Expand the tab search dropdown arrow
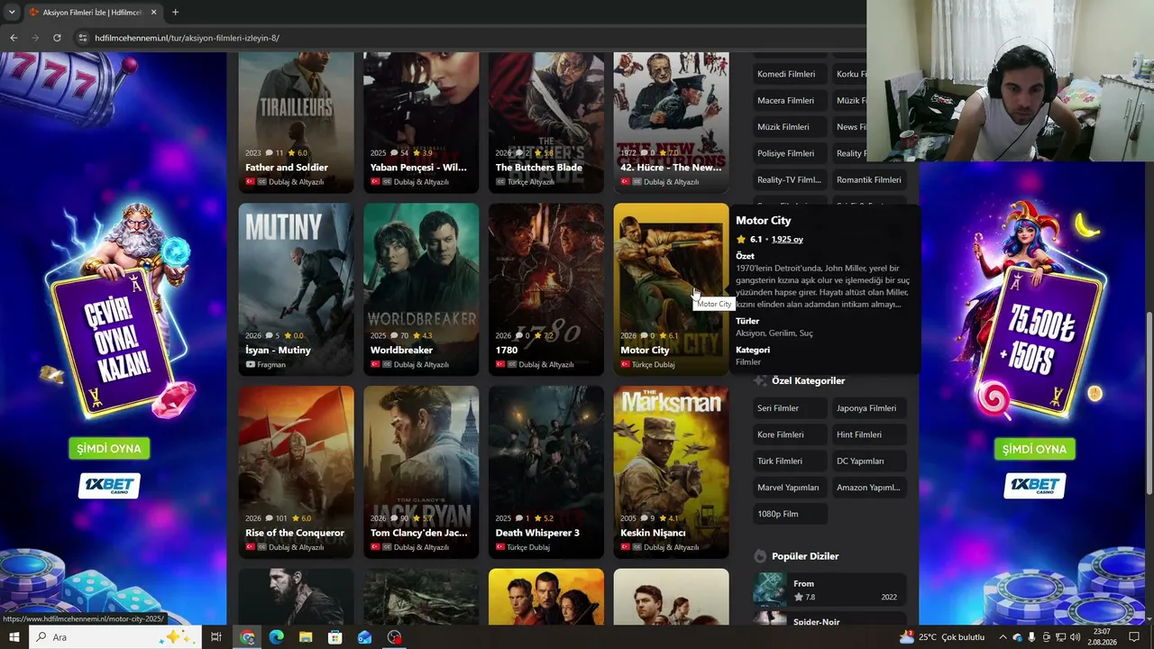 (x=11, y=13)
